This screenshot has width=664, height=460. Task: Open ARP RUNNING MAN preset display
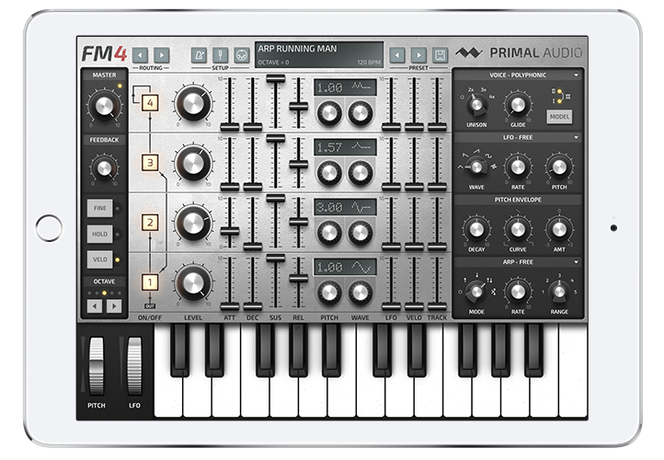(319, 54)
